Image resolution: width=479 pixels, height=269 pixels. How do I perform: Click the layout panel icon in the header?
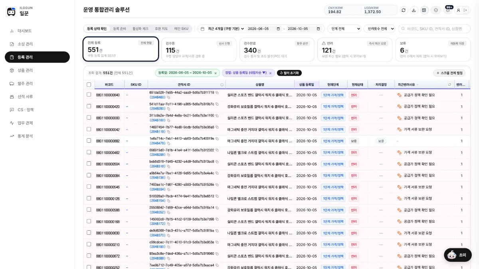click(424, 10)
